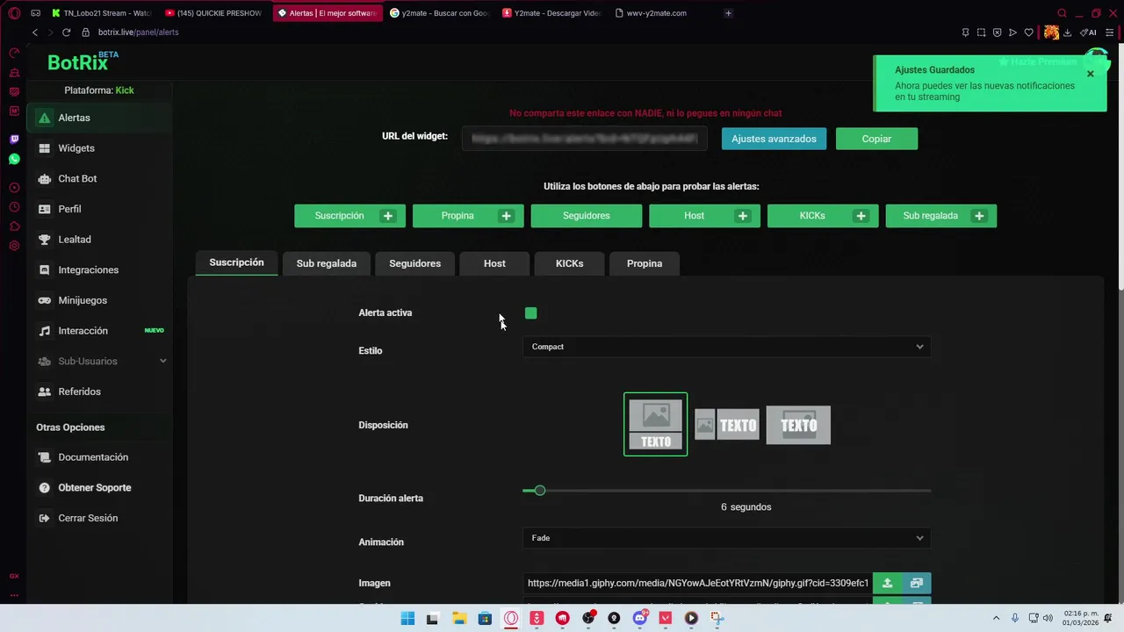Open the Windows Start menu
1124x632 pixels.
407,619
